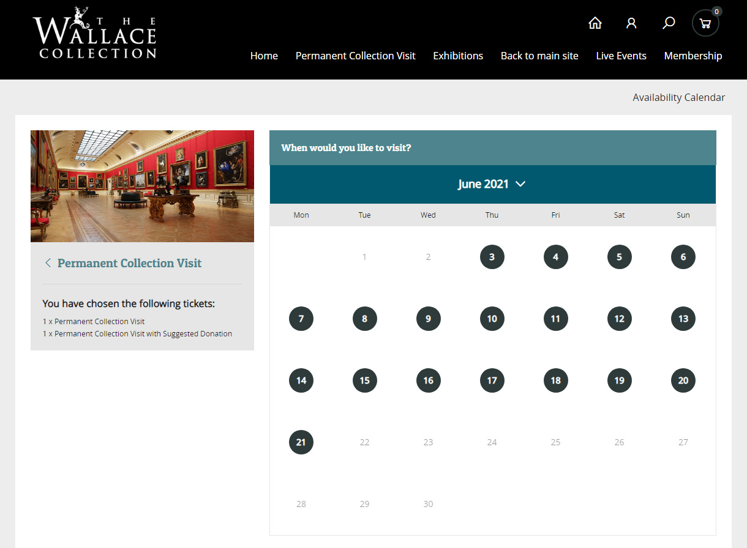747x548 pixels.
Task: Click the Fri weekday column header
Action: tap(556, 215)
